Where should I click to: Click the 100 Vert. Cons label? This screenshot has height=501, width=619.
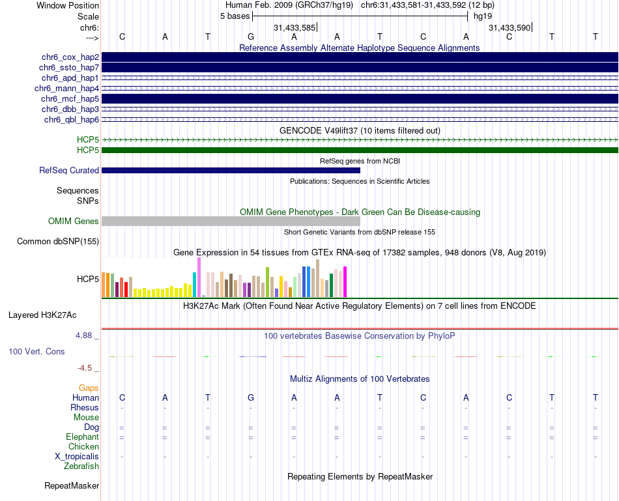pyautogui.click(x=36, y=351)
